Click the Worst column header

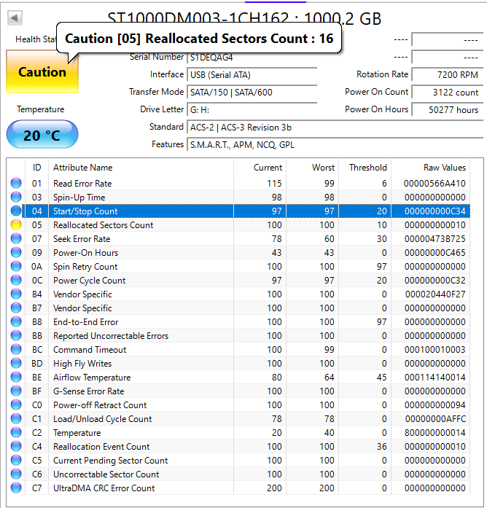(x=312, y=168)
